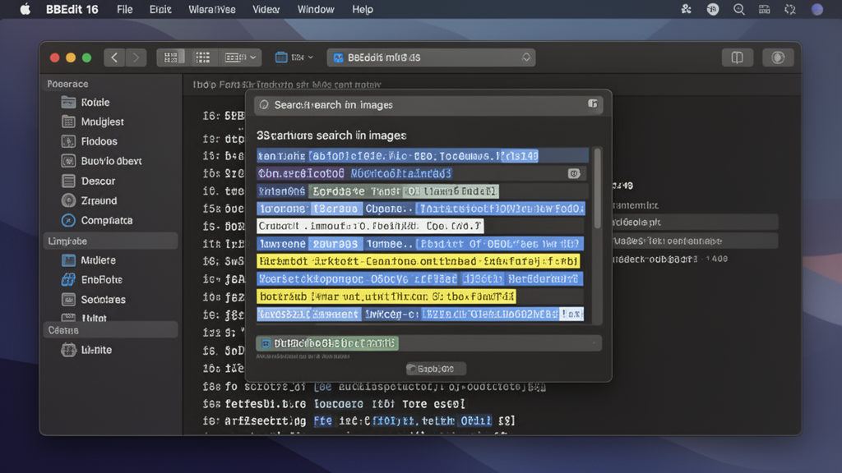The width and height of the screenshot is (842, 473).
Task: Click the badge icon on second result row
Action: point(573,173)
